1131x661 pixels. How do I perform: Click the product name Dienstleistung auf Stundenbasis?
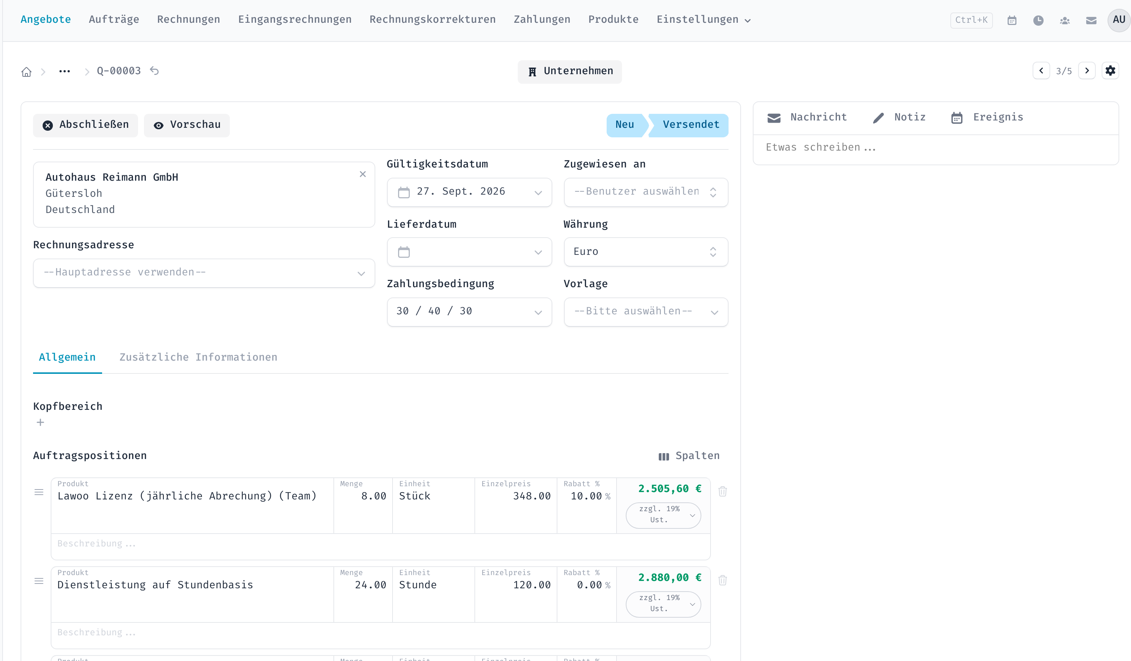[155, 585]
